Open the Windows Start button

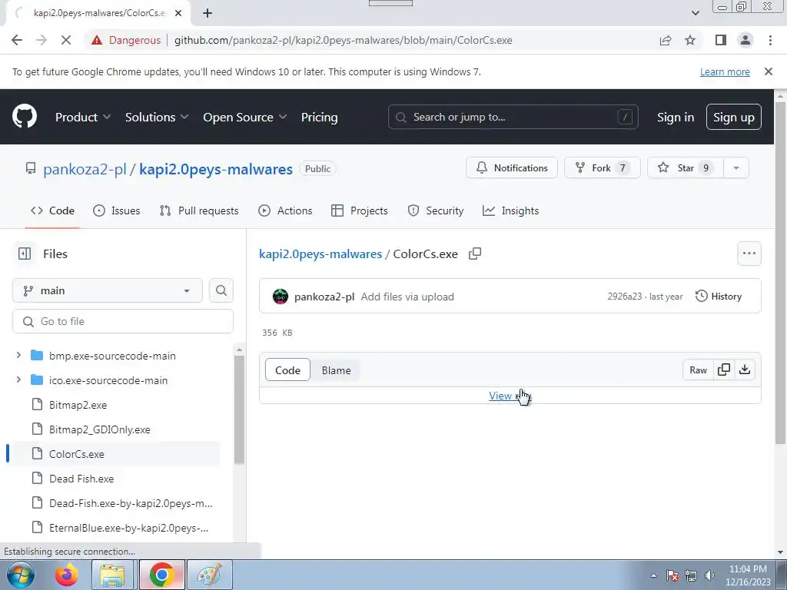click(x=21, y=575)
